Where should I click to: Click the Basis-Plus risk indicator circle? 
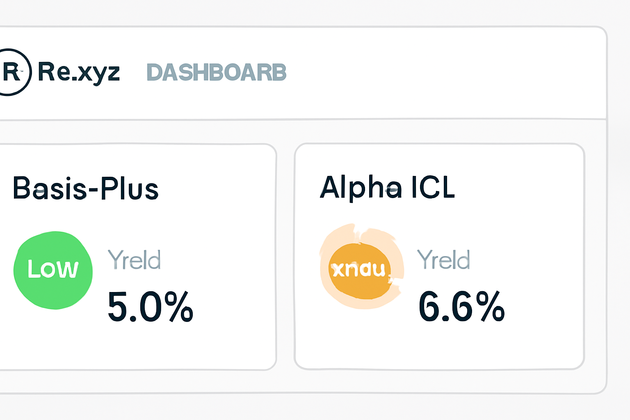[x=53, y=270]
